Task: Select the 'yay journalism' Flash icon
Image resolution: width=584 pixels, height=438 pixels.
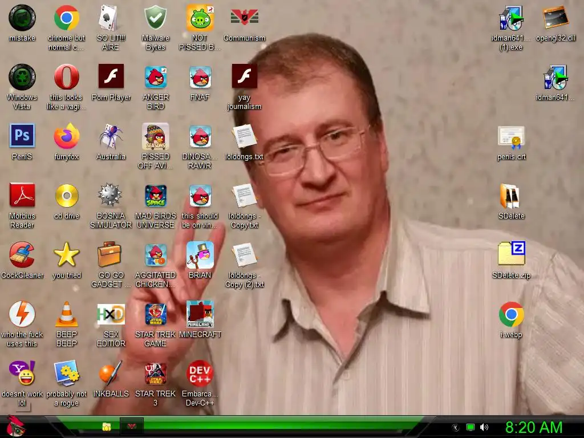Action: point(244,76)
